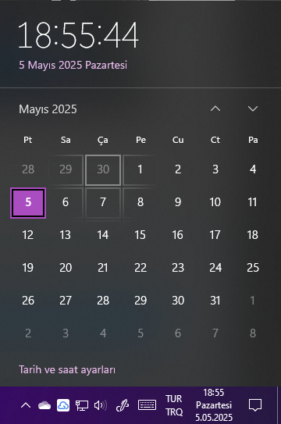Open the notification action center icon
The width and height of the screenshot is (281, 424).
pyautogui.click(x=255, y=405)
